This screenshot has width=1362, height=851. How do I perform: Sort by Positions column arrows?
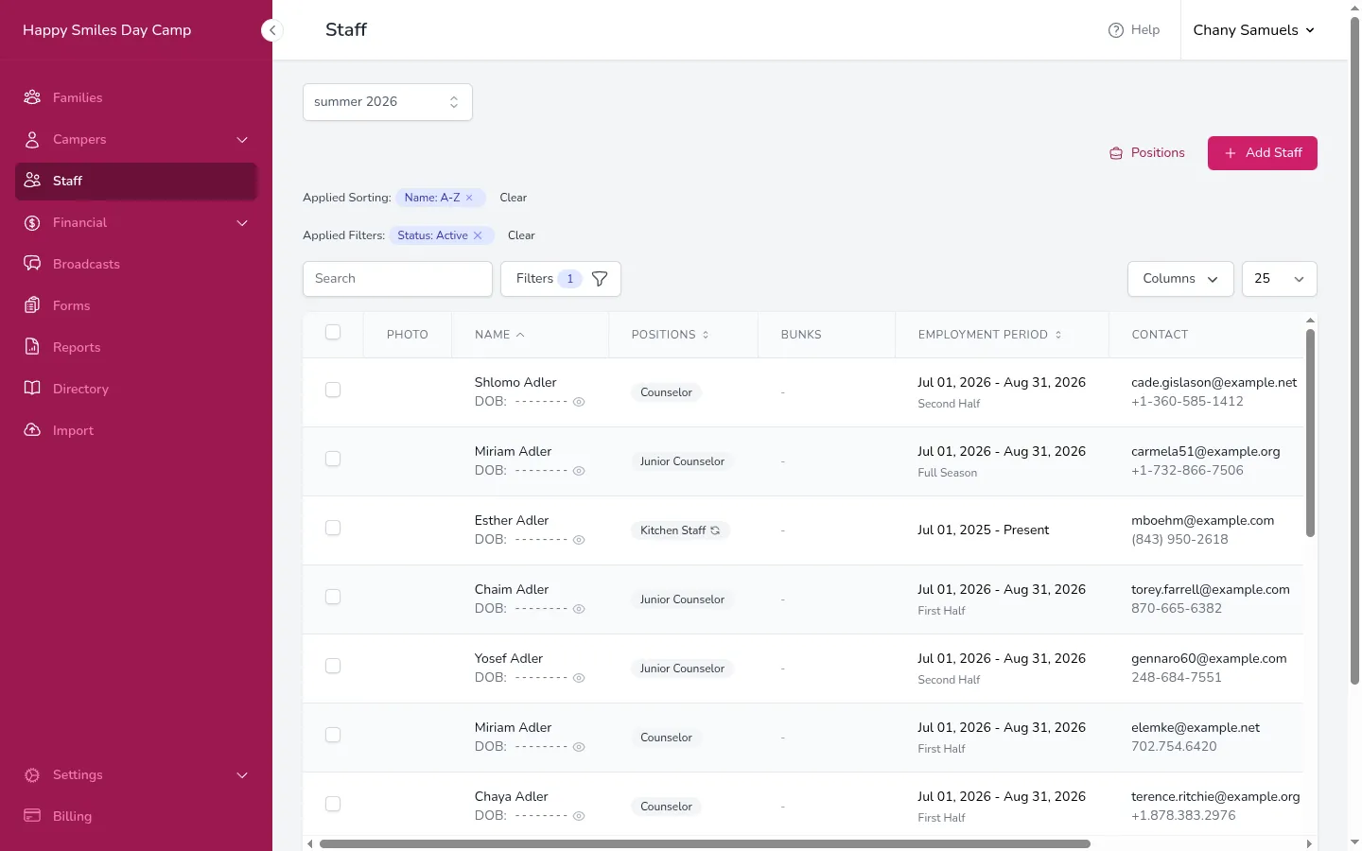pyautogui.click(x=706, y=335)
